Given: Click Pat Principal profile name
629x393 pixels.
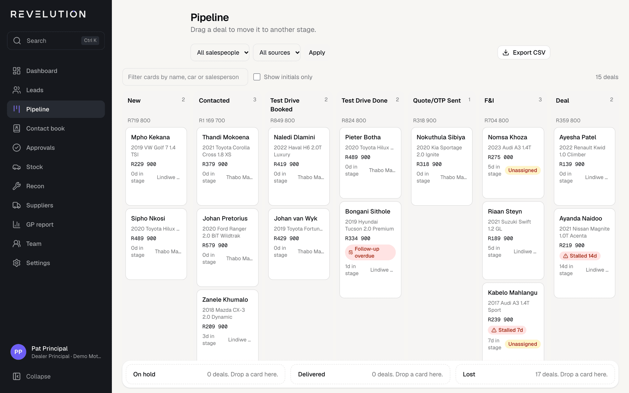Looking at the screenshot, I should (x=50, y=348).
